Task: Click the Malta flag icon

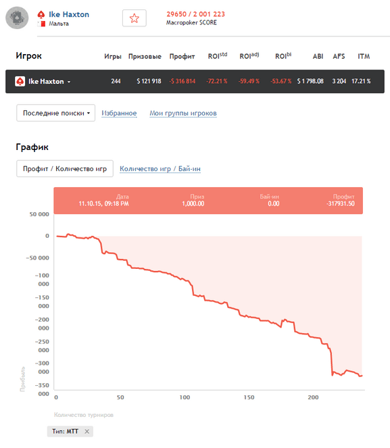Action: point(42,24)
